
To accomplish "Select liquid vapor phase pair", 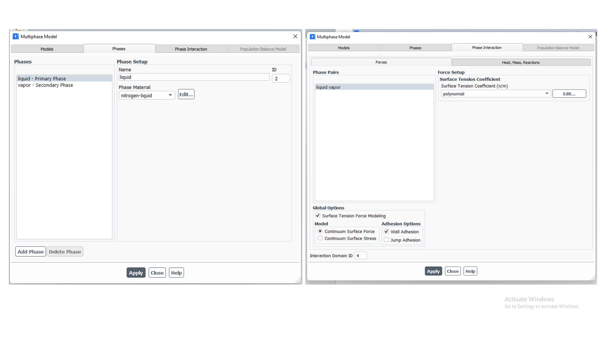I will pos(328,87).
